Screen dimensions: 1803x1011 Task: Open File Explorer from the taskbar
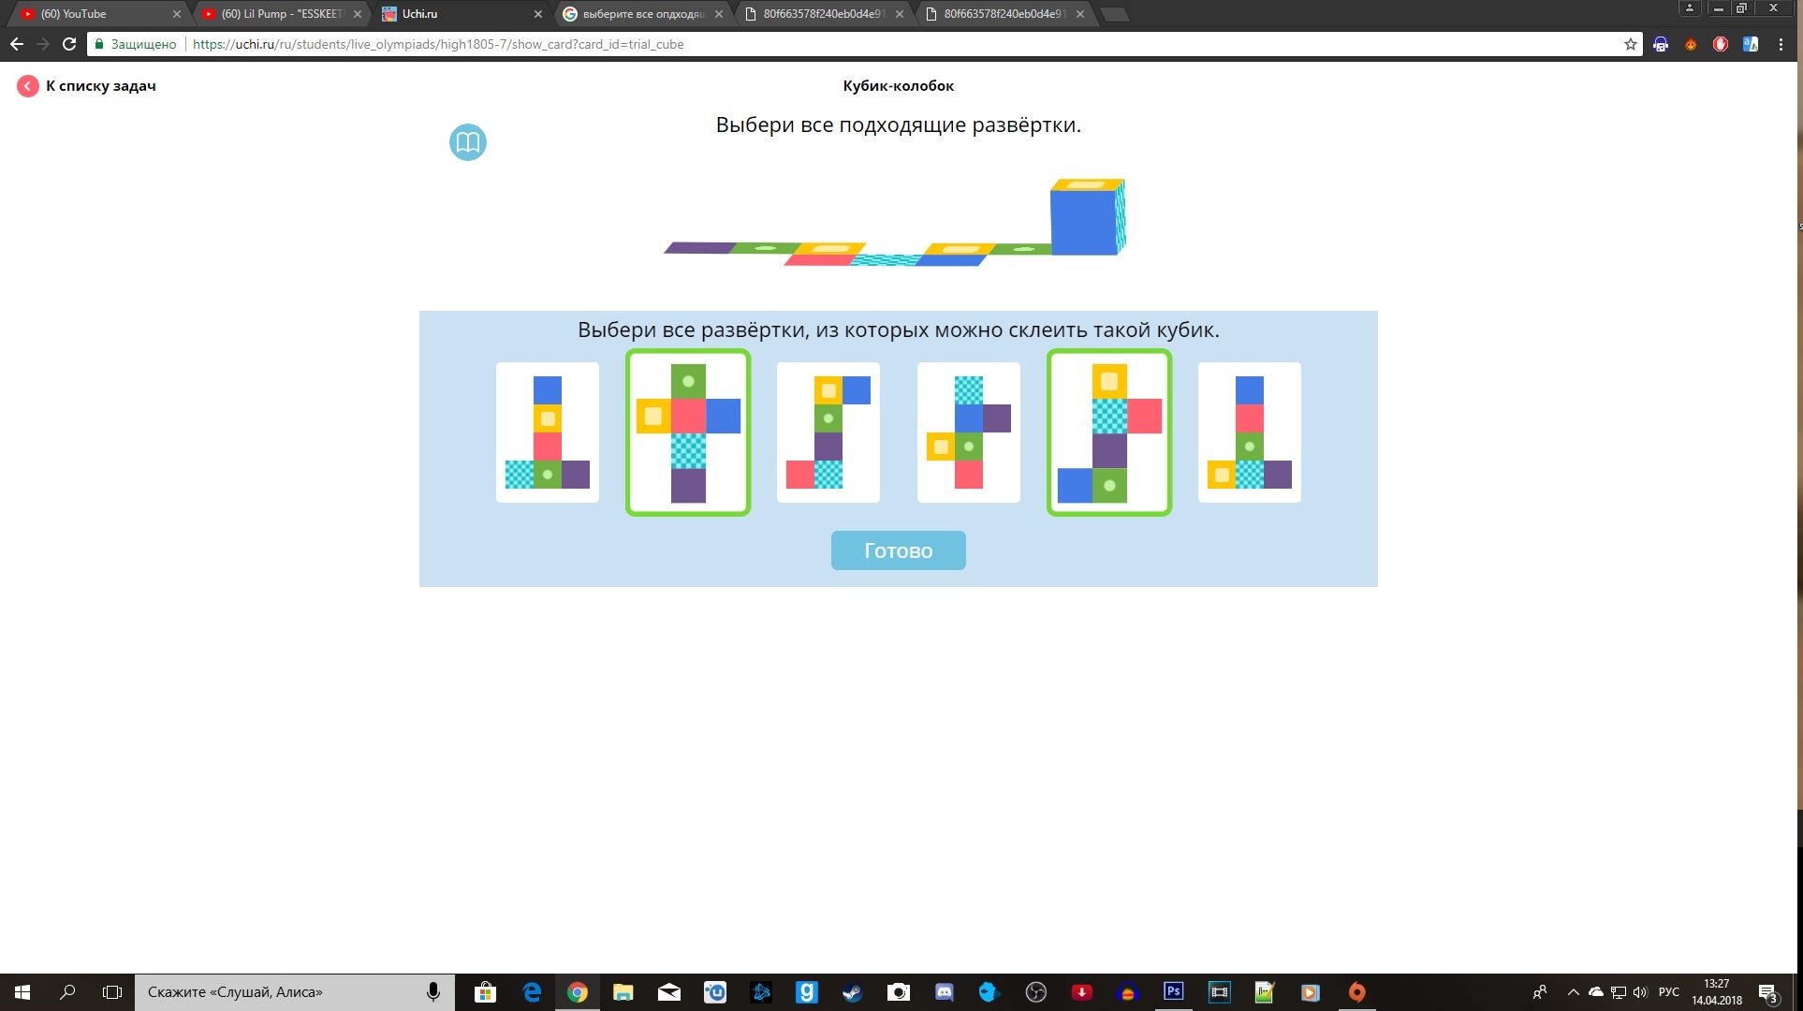pyautogui.click(x=623, y=992)
